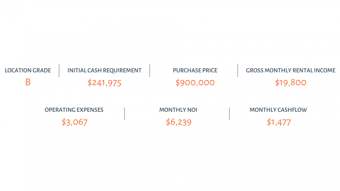Click the Operating Expenses heading
This screenshot has height=191, width=340.
point(74,110)
